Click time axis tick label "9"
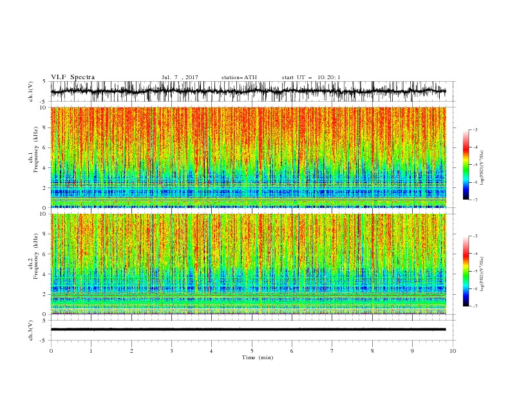This screenshot has width=510, height=394. 412,351
